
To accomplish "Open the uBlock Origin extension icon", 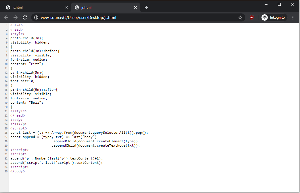I will [252, 17].
